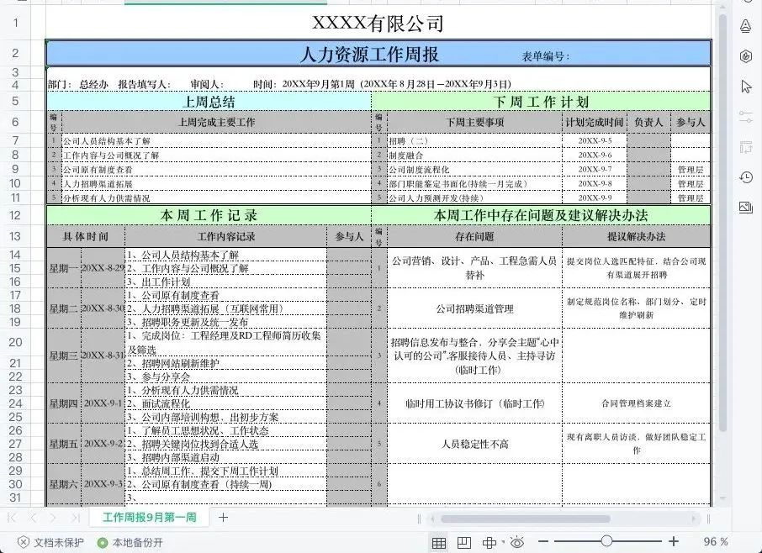Open reading mode dropdown arrow
The width and height of the screenshot is (762, 553).
tap(503, 541)
